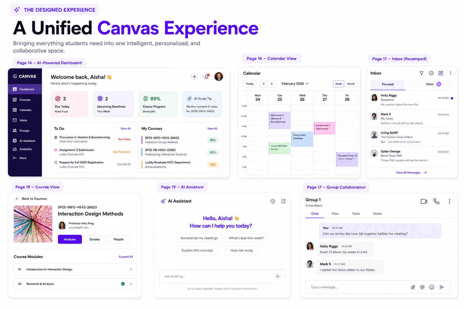Click the Inbox mark-as-read checkmark icon
464x309 pixels.
click(431, 73)
